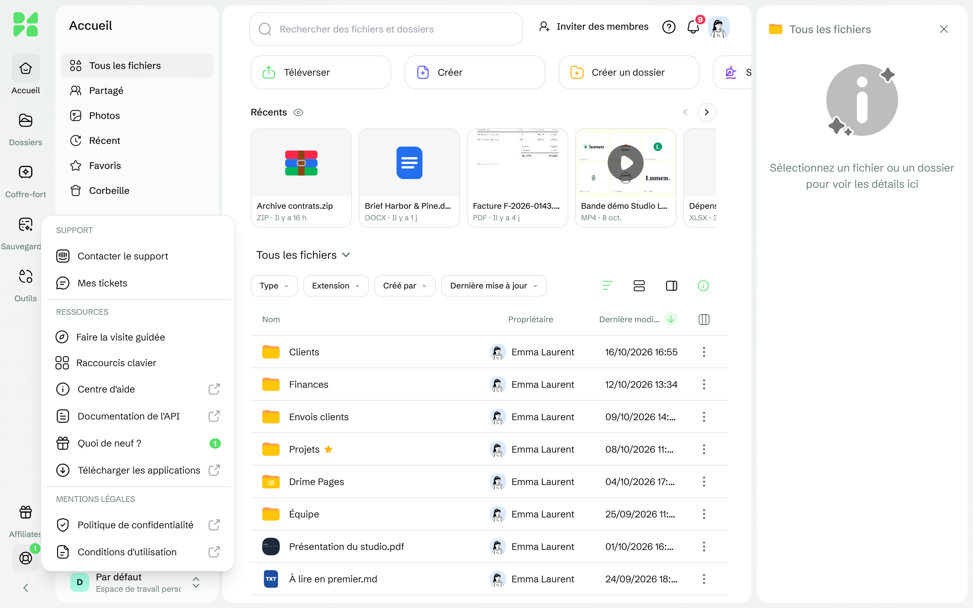Open the Par défaut workspace switcher
The height and width of the screenshot is (608, 973).
coord(137,582)
